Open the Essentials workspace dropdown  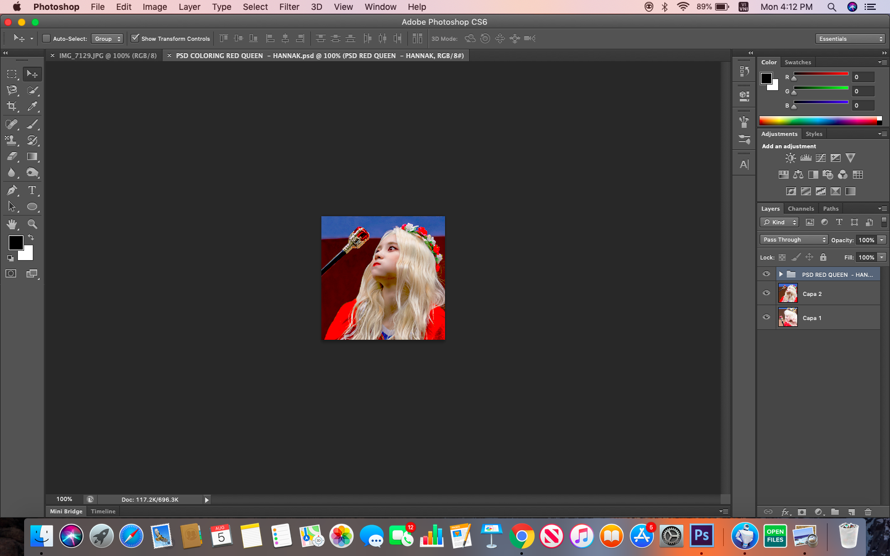click(x=850, y=38)
